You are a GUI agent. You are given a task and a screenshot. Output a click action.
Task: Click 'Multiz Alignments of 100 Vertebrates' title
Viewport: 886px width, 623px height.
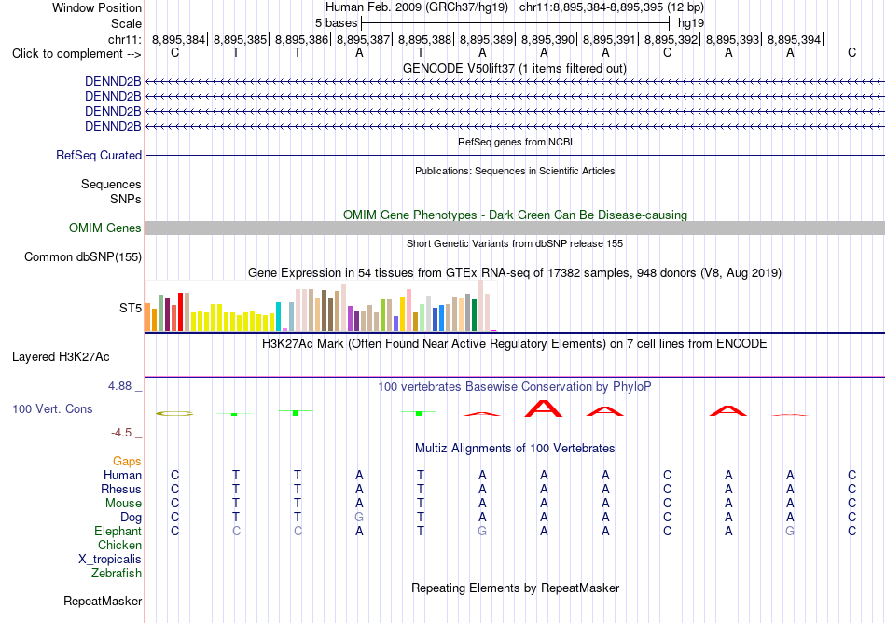(515, 449)
